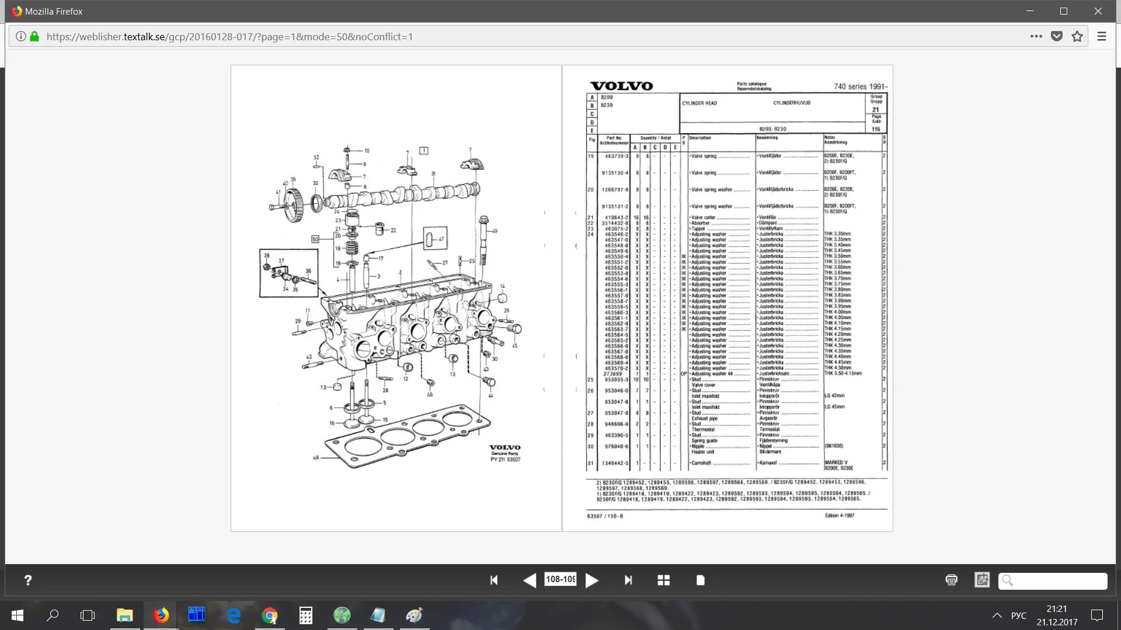Viewport: 1121px width, 630px height.
Task: Open the Action Center notifications
Action: [x=1097, y=615]
